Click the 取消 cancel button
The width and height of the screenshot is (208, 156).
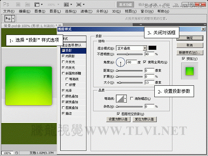pos(190,45)
